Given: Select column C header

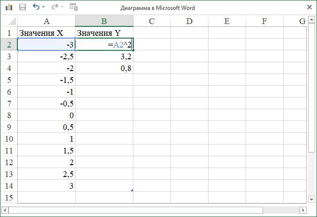Looking at the screenshot, I should coord(152,21).
